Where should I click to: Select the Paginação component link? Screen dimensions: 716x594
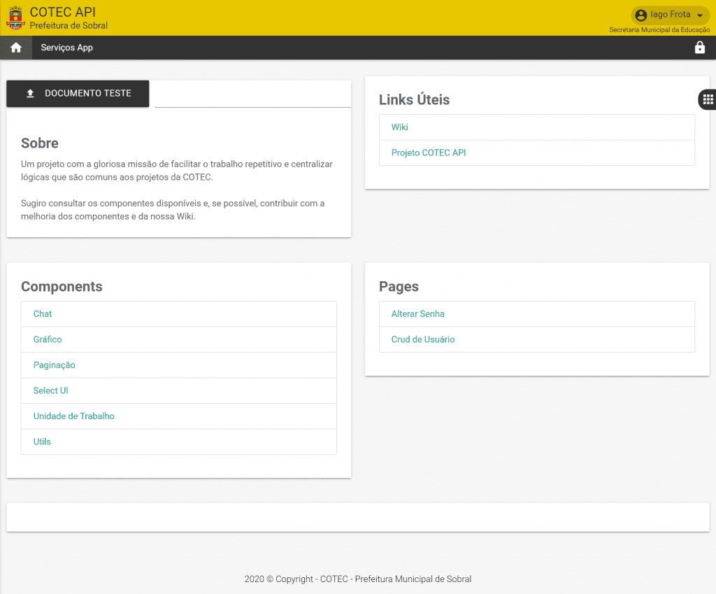[55, 365]
